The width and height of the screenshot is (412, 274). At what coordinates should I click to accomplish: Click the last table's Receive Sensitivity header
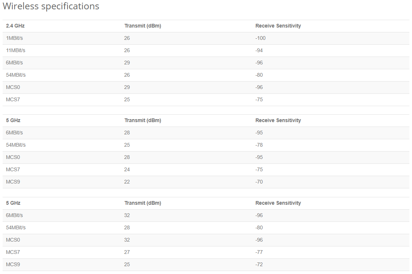[x=278, y=203]
